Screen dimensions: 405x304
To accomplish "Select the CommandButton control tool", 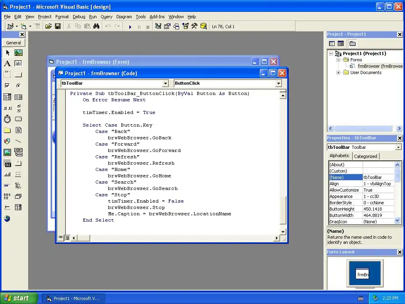I will pos(18,75).
